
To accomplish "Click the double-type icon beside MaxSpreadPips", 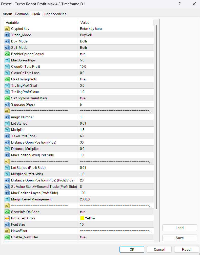I will [x=7, y=60].
